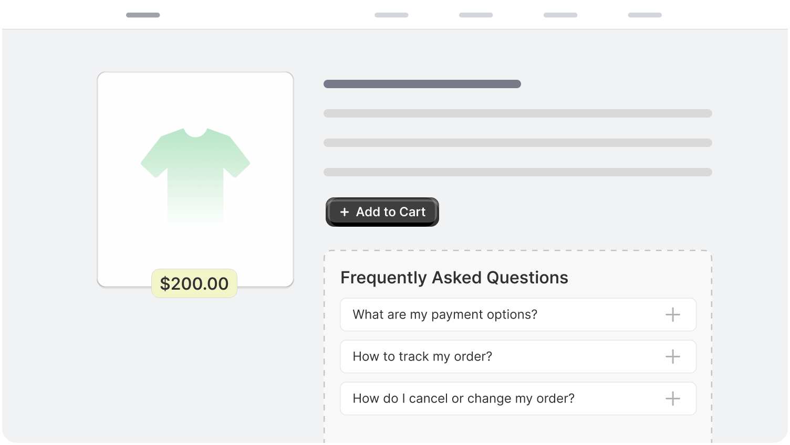The height and width of the screenshot is (445, 790).
Task: Expand the 'How to track my order?' question
Action: [518, 356]
